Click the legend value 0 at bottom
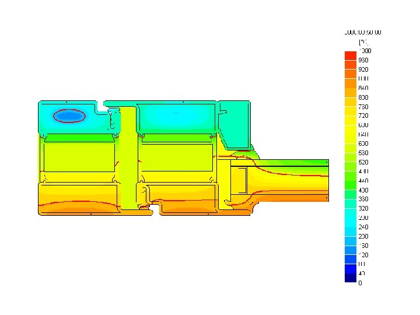420x315 pixels. pos(360,283)
